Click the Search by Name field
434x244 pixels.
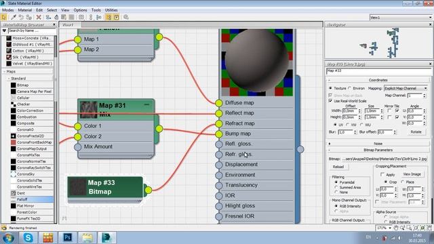[x=31, y=30]
